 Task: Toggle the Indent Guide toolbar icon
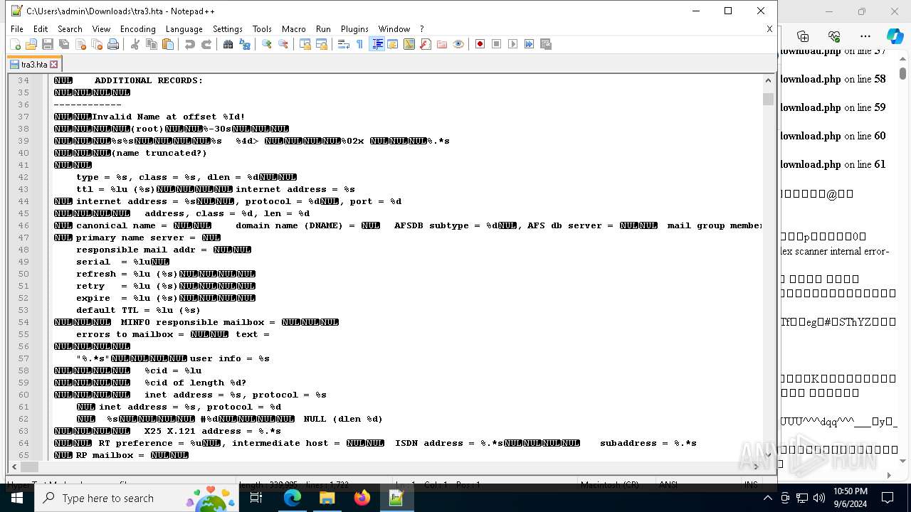[377, 44]
